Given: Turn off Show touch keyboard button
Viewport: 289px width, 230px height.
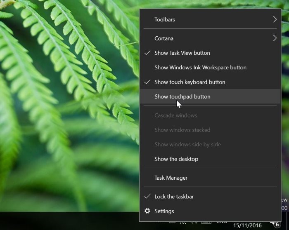Looking at the screenshot, I should (190, 82).
